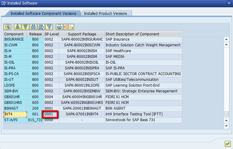Click support package SAPK-60502INGBX01HR5
233x149 pixels.
(82, 103)
